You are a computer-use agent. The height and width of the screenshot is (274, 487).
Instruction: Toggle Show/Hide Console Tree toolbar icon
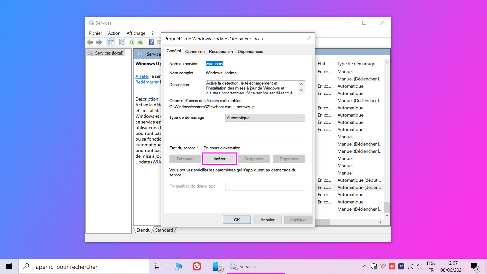[111, 42]
